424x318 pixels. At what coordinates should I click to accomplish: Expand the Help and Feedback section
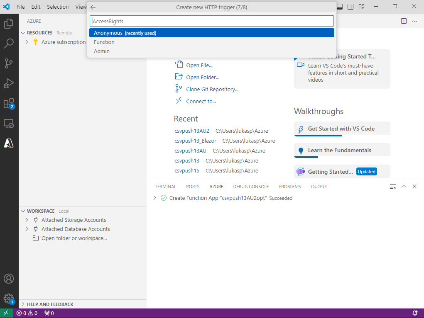coord(23,304)
